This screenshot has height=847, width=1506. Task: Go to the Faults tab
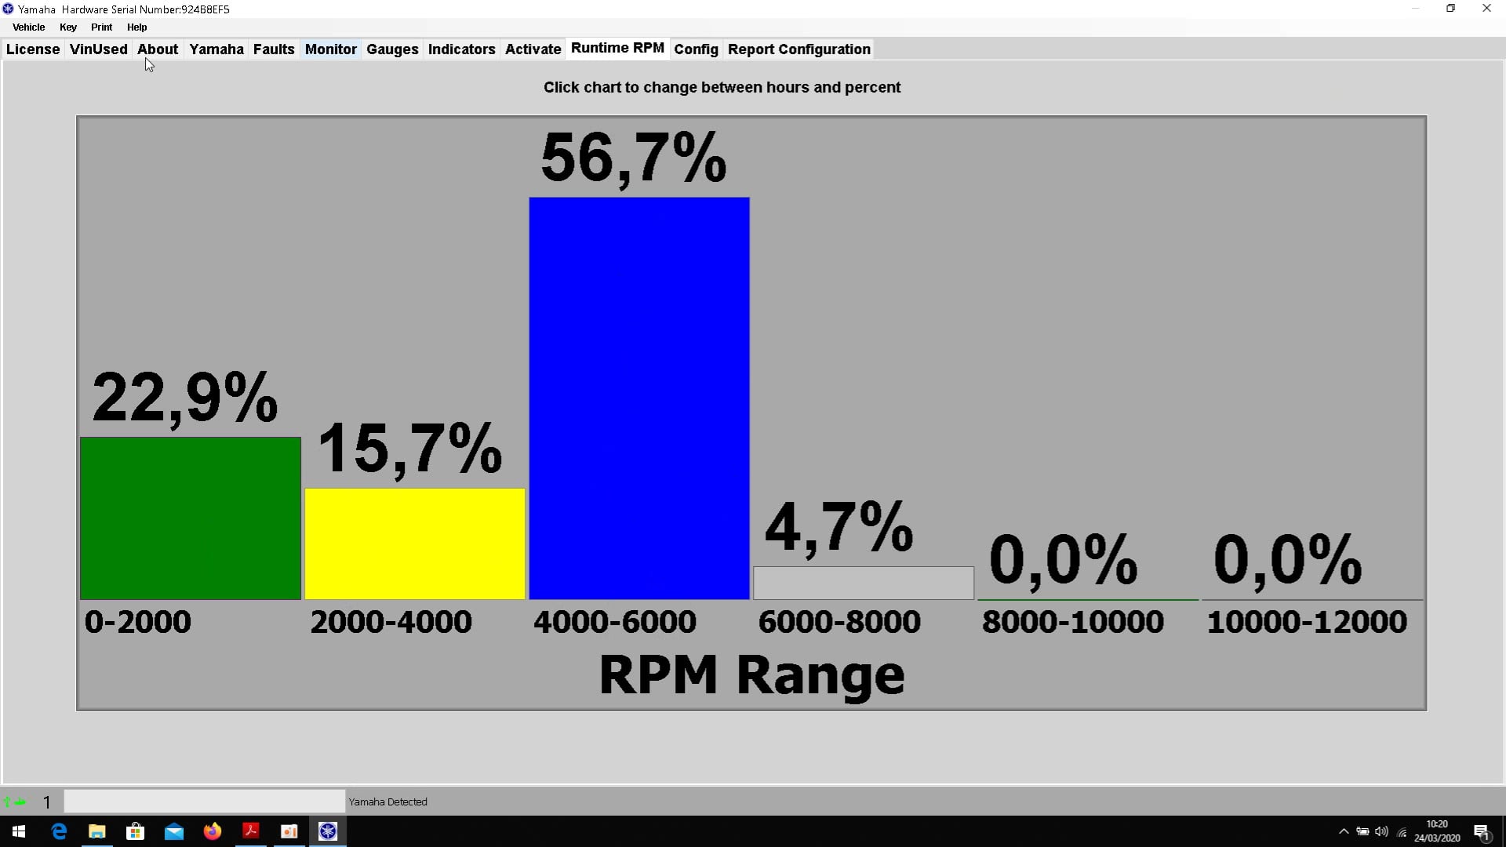click(274, 49)
